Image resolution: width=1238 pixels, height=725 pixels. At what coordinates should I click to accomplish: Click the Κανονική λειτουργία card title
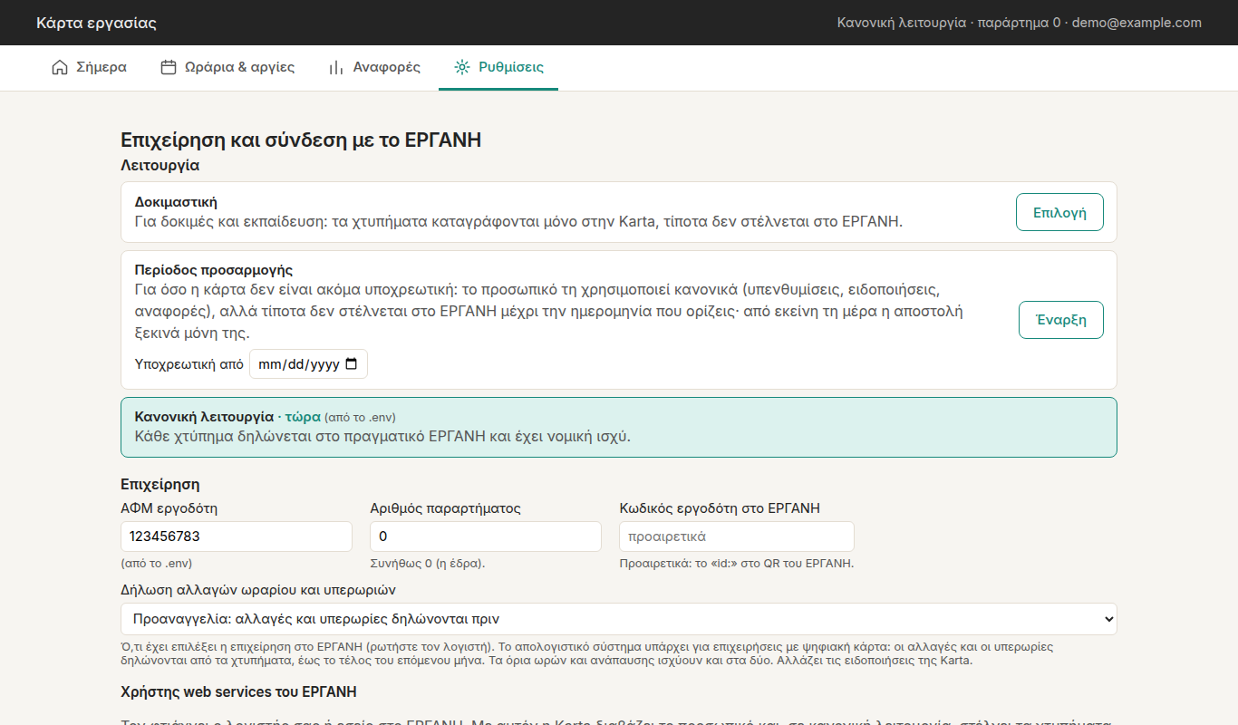click(204, 417)
